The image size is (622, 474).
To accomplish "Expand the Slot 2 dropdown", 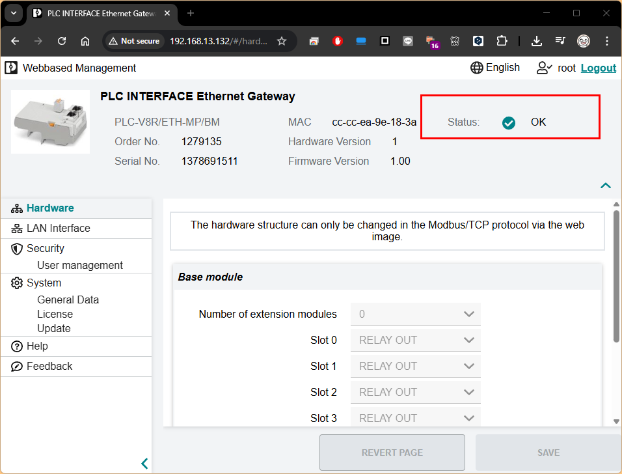I will click(415, 392).
